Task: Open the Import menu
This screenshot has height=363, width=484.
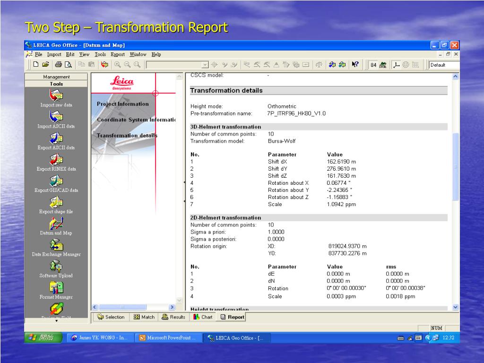Action: coord(54,54)
